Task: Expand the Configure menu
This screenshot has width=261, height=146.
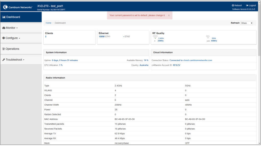Action: click(11, 38)
